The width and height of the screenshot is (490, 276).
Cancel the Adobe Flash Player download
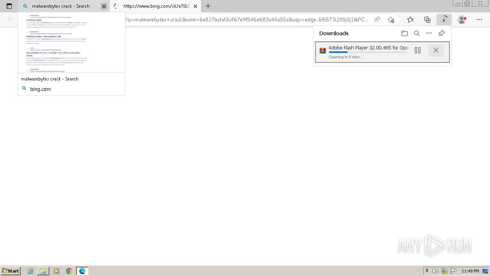(x=436, y=50)
